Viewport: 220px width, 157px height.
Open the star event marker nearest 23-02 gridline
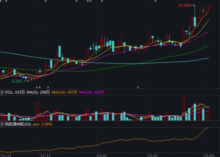tap(155, 1)
